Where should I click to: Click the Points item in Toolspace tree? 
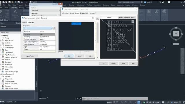click(7, 38)
